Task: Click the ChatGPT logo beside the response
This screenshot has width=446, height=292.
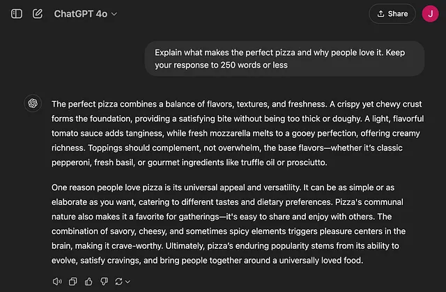Action: click(x=33, y=103)
